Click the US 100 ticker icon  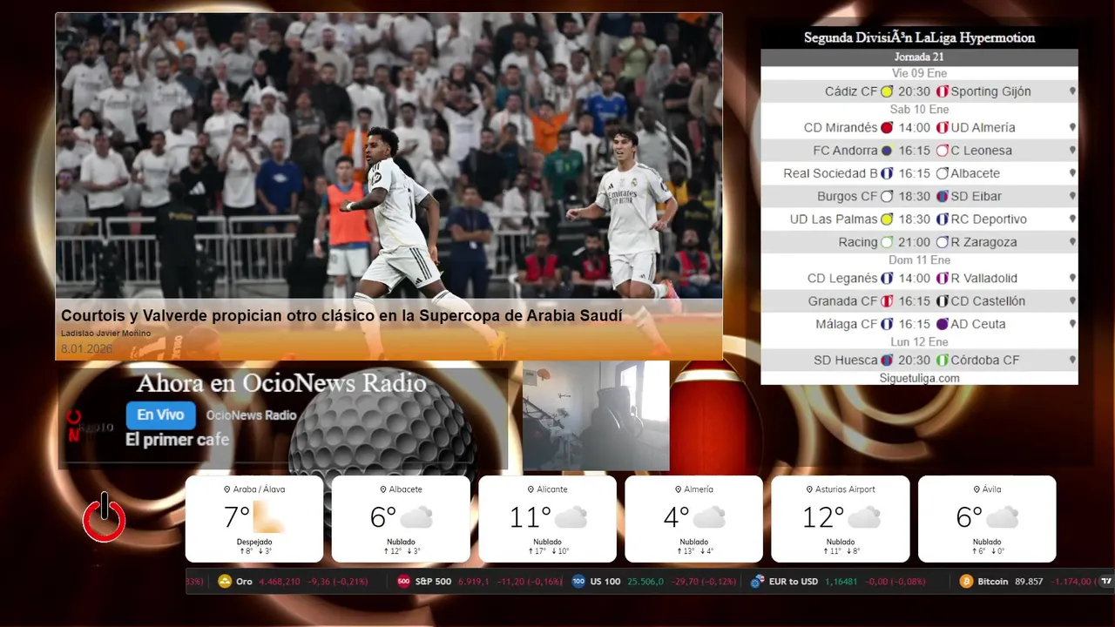pos(578,582)
